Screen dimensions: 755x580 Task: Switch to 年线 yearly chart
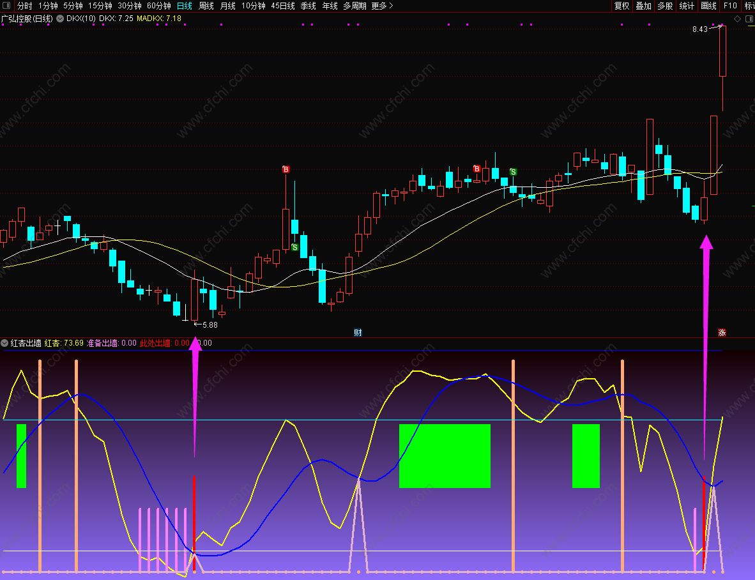click(330, 6)
